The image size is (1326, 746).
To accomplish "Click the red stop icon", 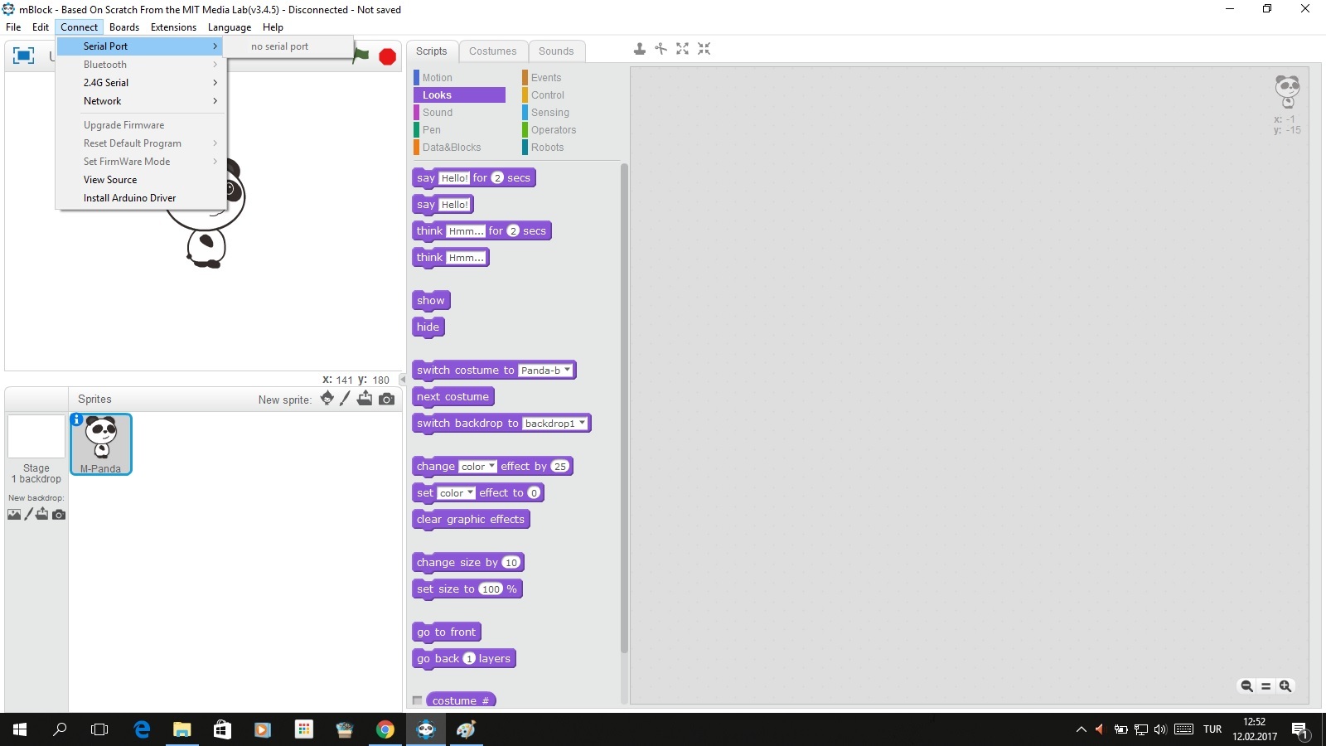I will coord(387,56).
